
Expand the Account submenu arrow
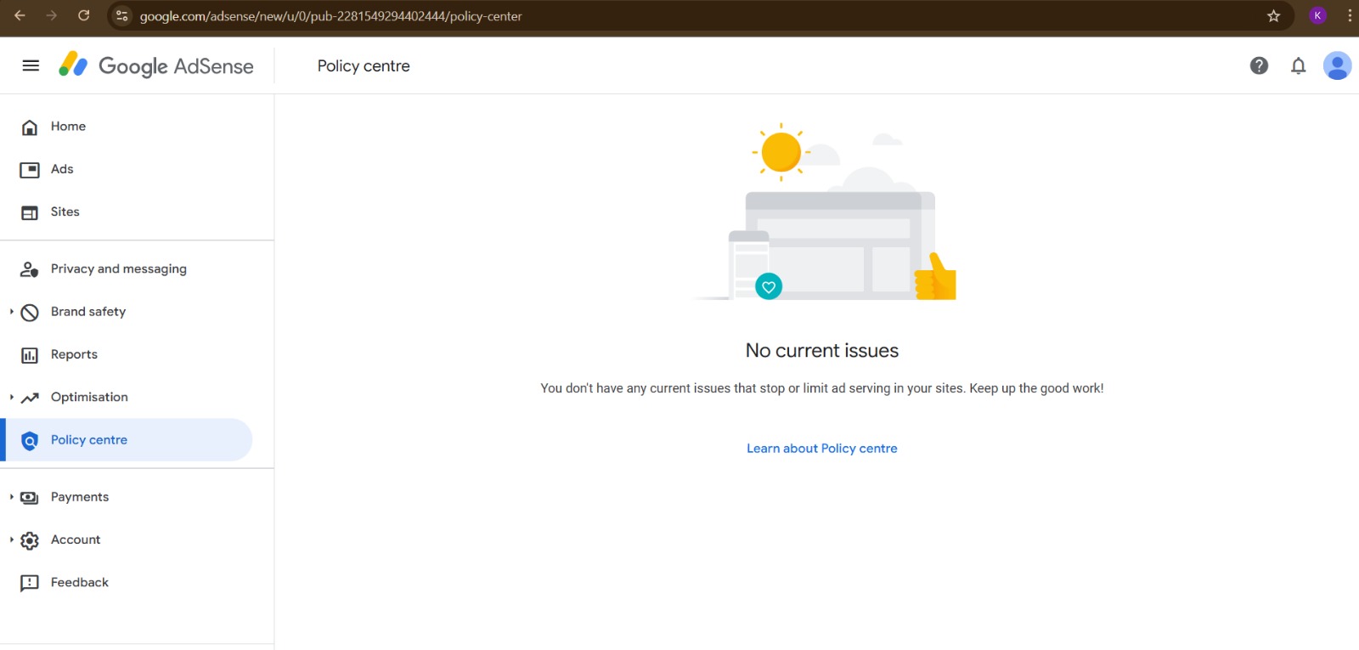click(11, 540)
